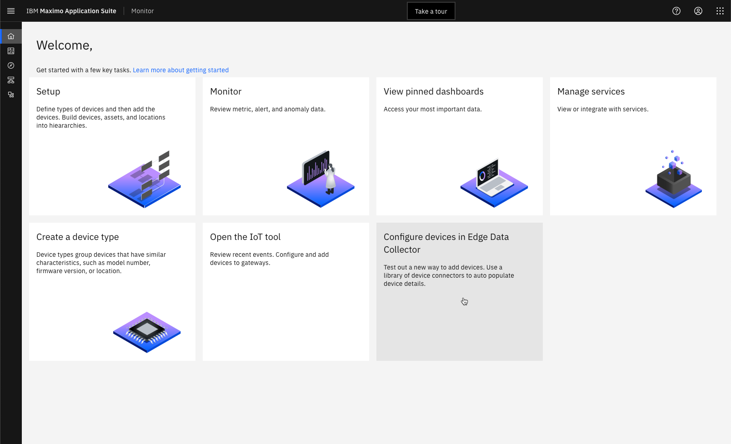
Task: Click the Manage services cube illustration
Action: (x=674, y=179)
